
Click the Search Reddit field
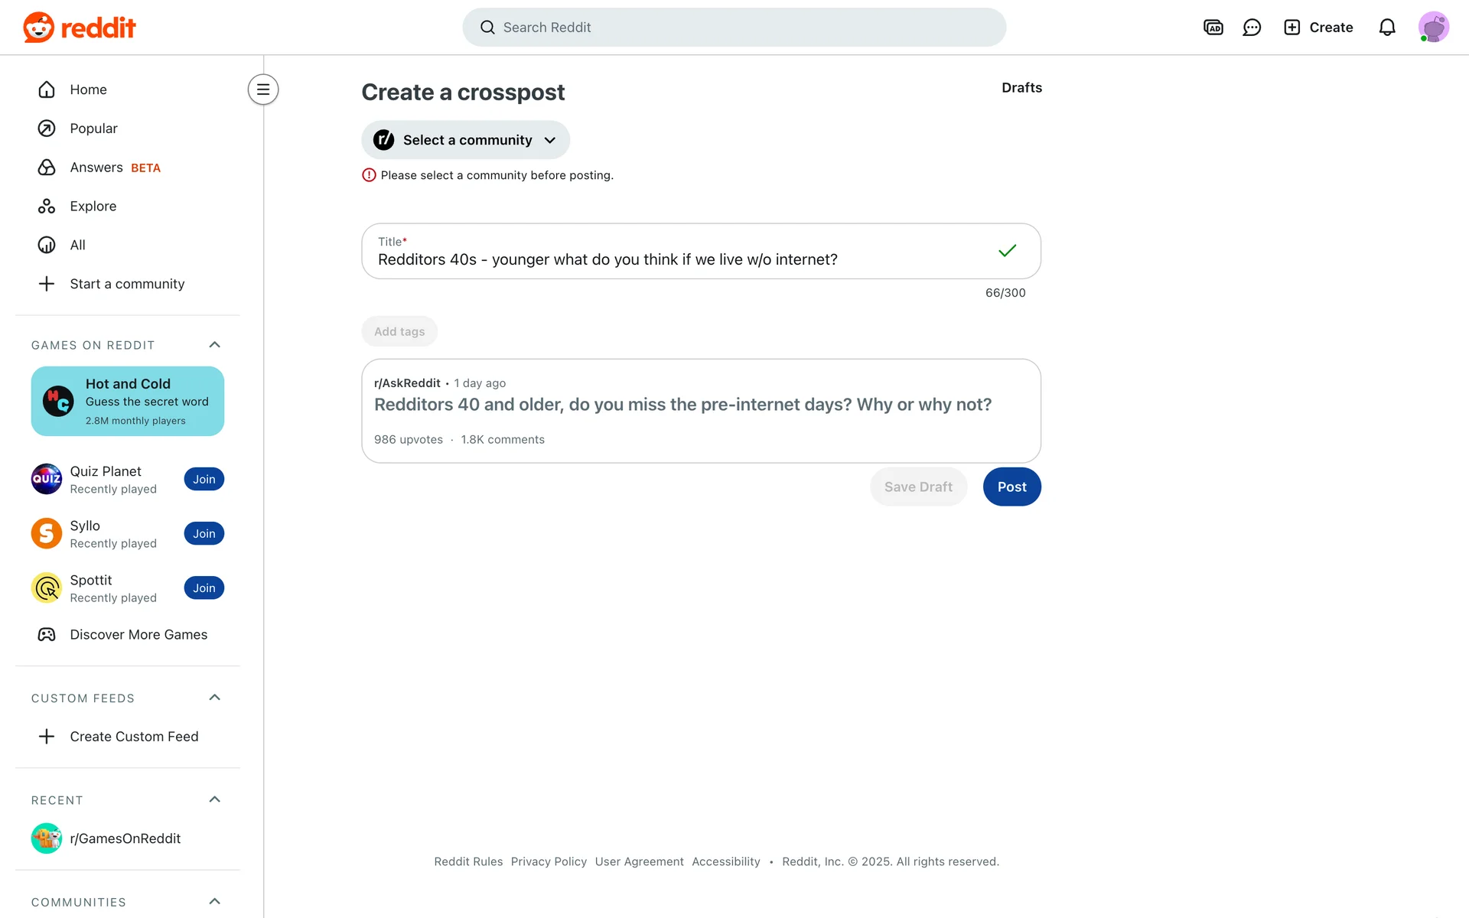coord(734,28)
